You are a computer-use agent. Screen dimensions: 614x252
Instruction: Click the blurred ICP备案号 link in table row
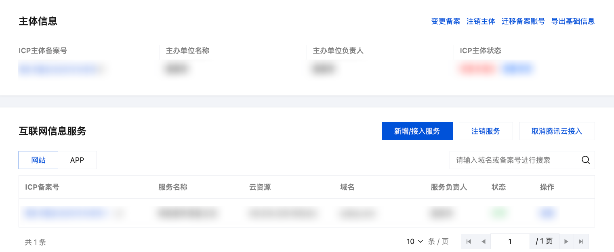tap(65, 213)
